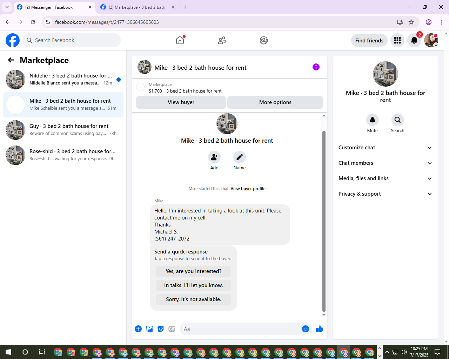Choose a sticker icon
The image size is (449, 359).
coord(161,329)
